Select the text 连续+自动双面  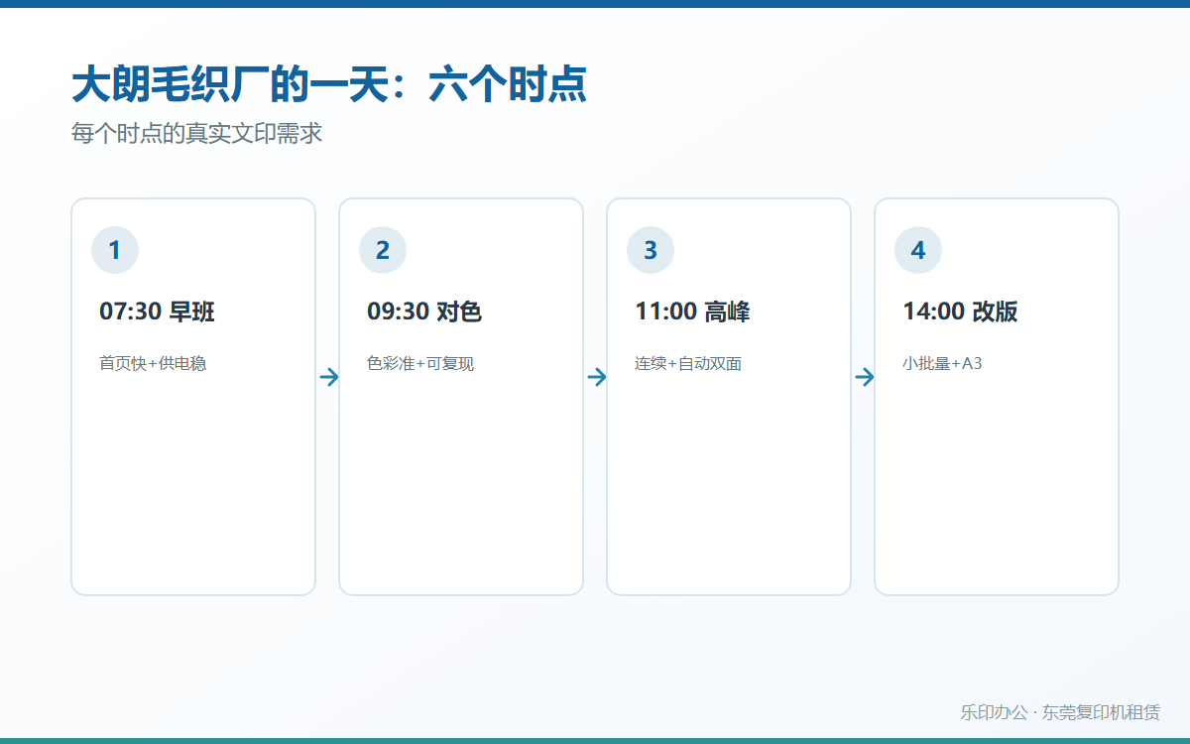pos(688,363)
